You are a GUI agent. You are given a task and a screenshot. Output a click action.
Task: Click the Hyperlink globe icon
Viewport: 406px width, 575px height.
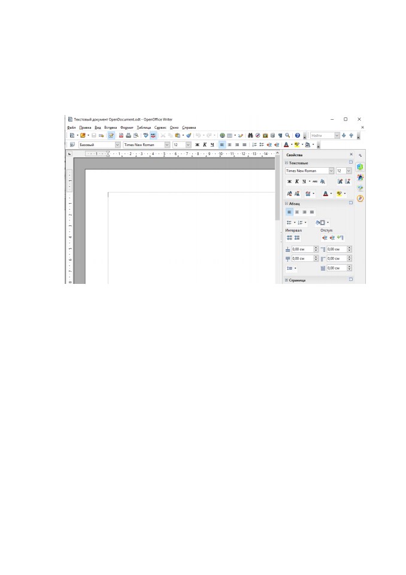point(222,136)
